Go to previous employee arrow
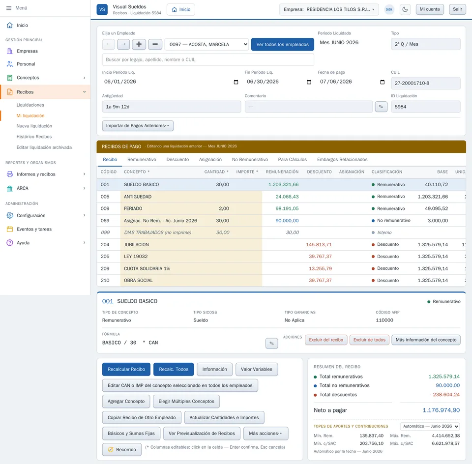Viewport: 472px width, 464px height. [x=108, y=44]
